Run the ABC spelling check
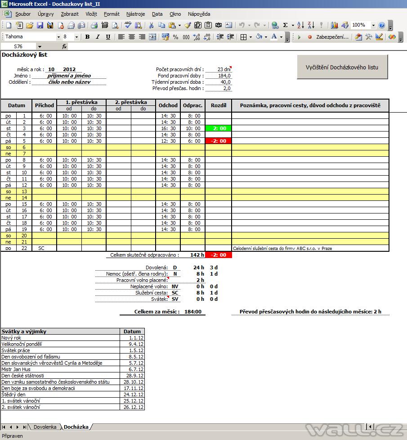 128,25
